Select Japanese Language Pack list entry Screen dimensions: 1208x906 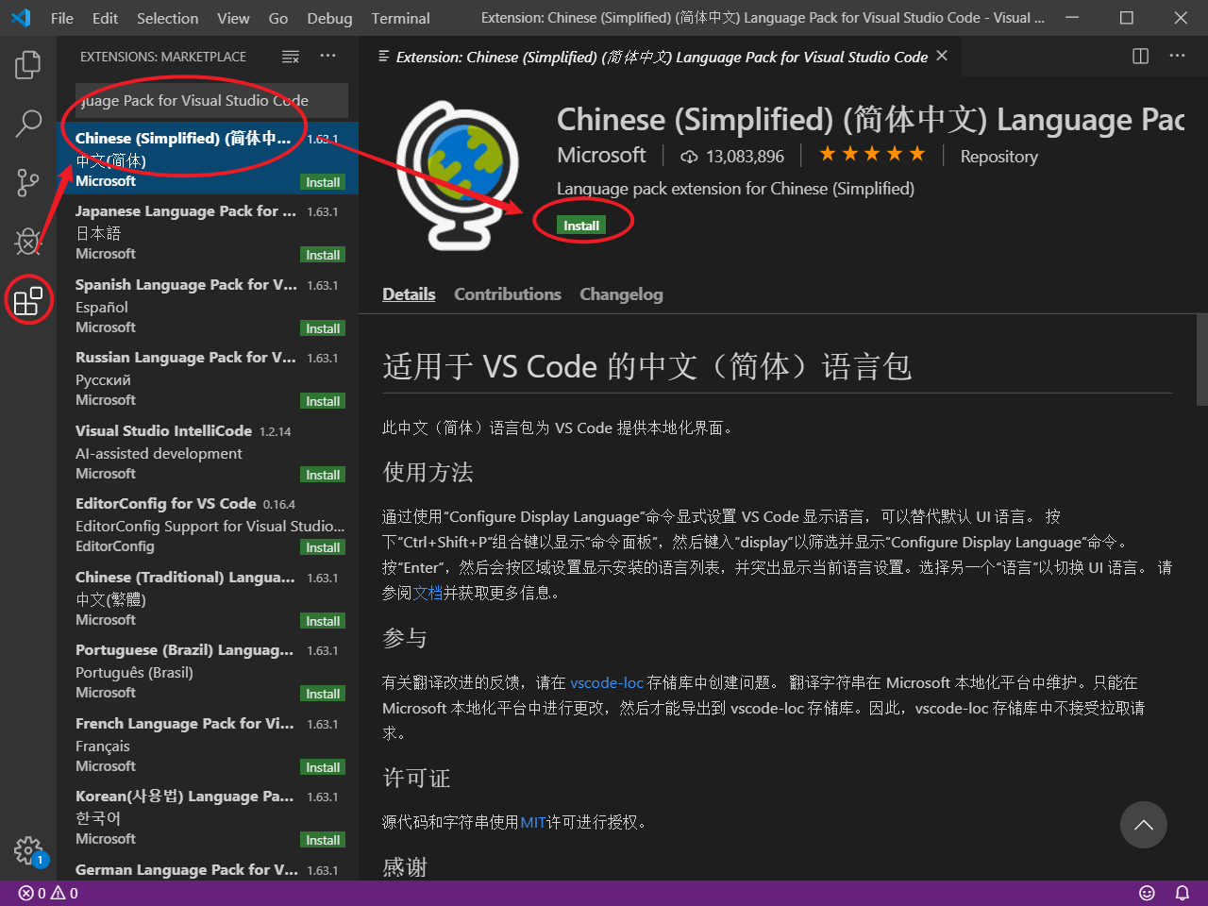(x=208, y=232)
